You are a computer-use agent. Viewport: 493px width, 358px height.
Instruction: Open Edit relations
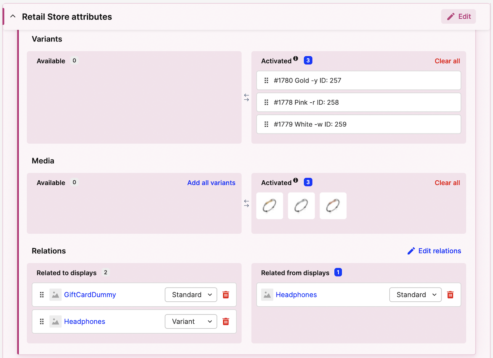[434, 251]
